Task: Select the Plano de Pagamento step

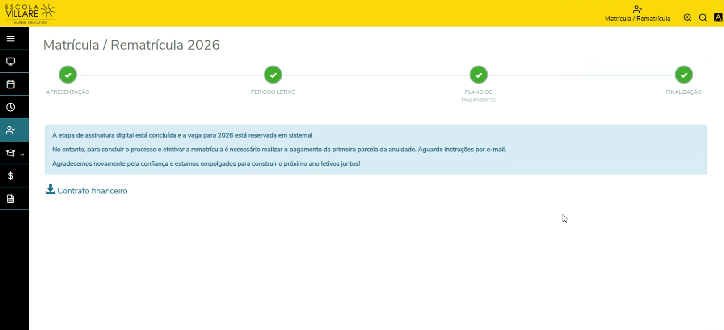Action: (478, 75)
